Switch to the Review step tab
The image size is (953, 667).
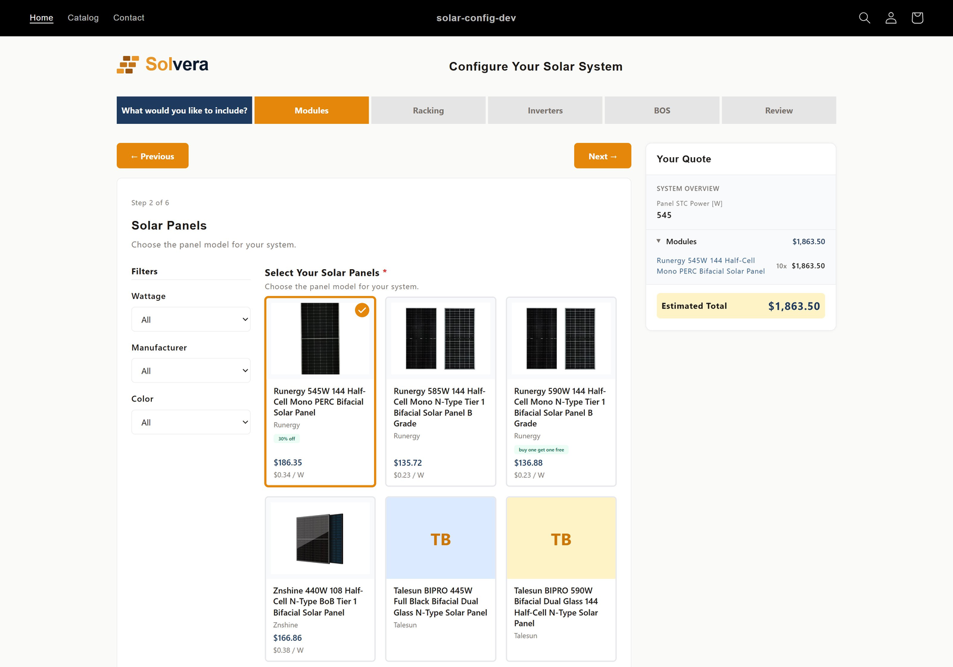tap(778, 110)
